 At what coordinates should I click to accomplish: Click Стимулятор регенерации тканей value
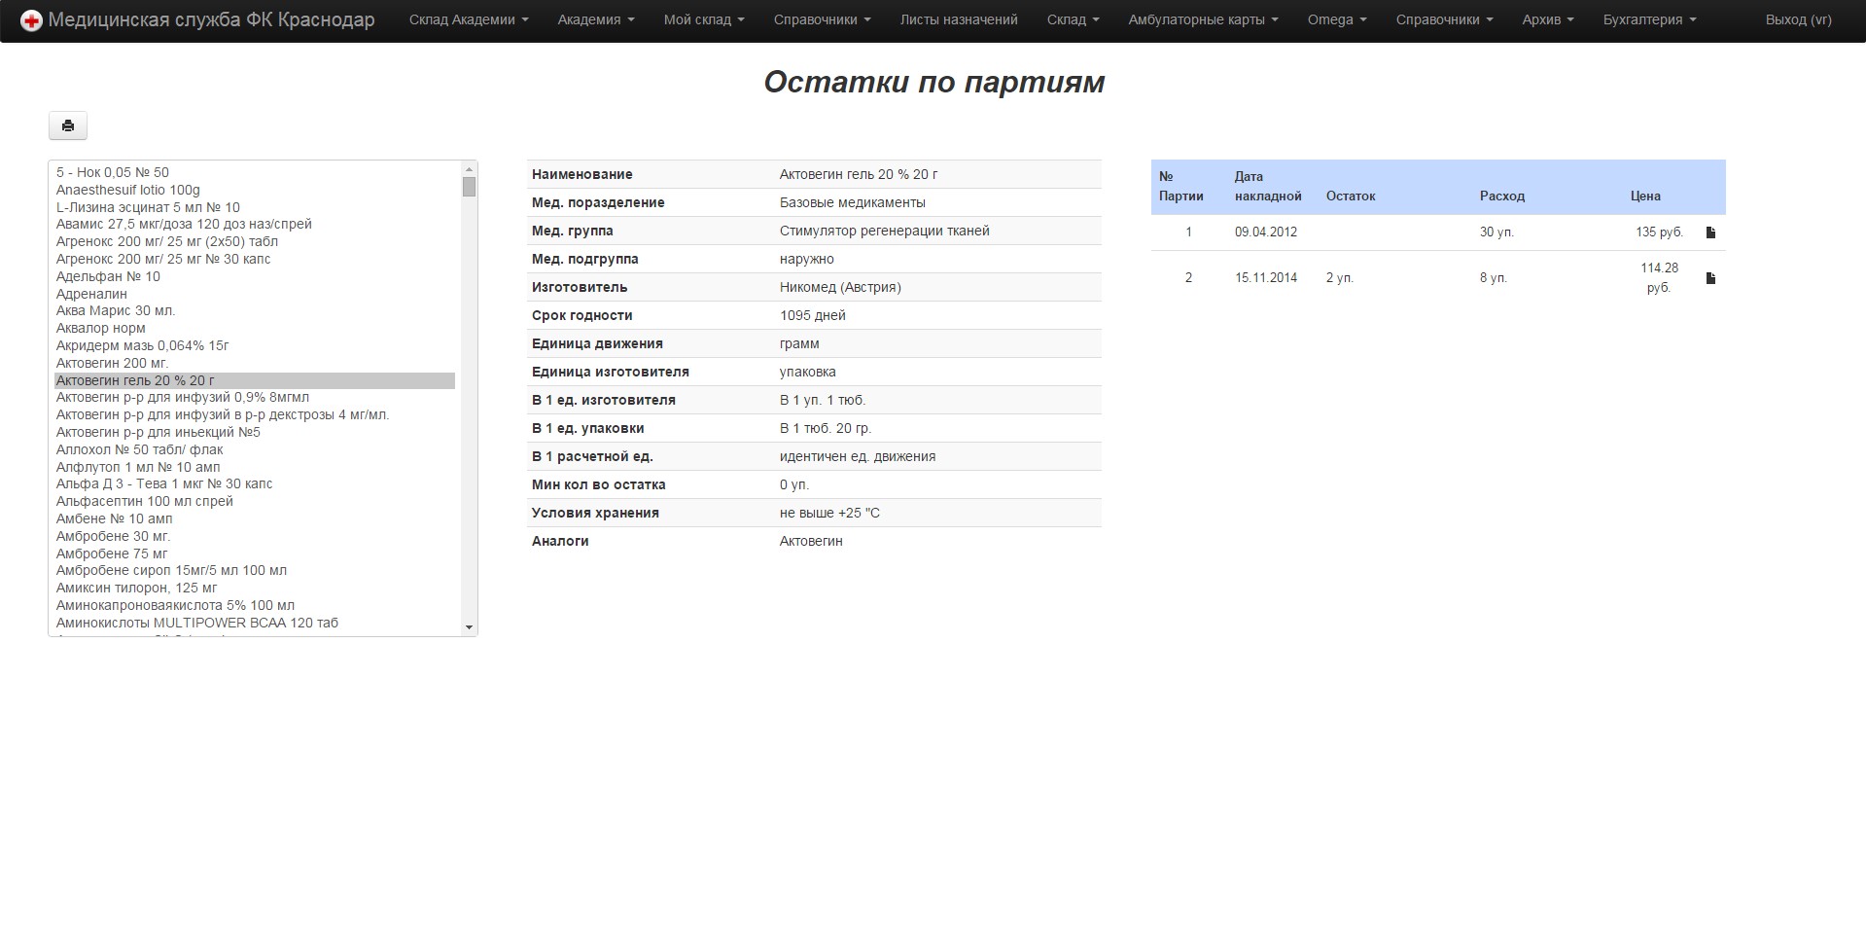pos(885,231)
